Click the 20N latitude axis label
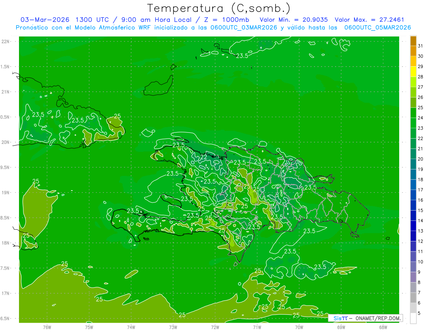Image resolution: width=430 pixels, height=332 pixels. [x=6, y=142]
